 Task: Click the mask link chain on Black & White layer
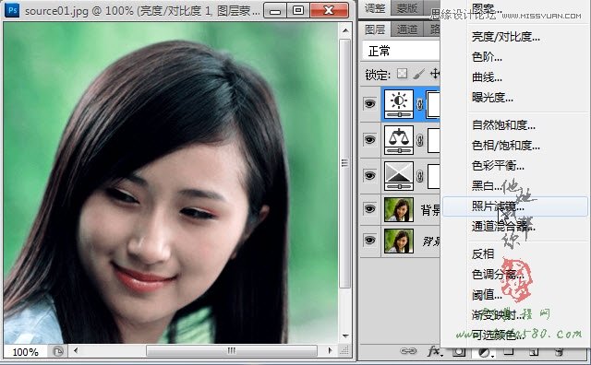point(419,176)
